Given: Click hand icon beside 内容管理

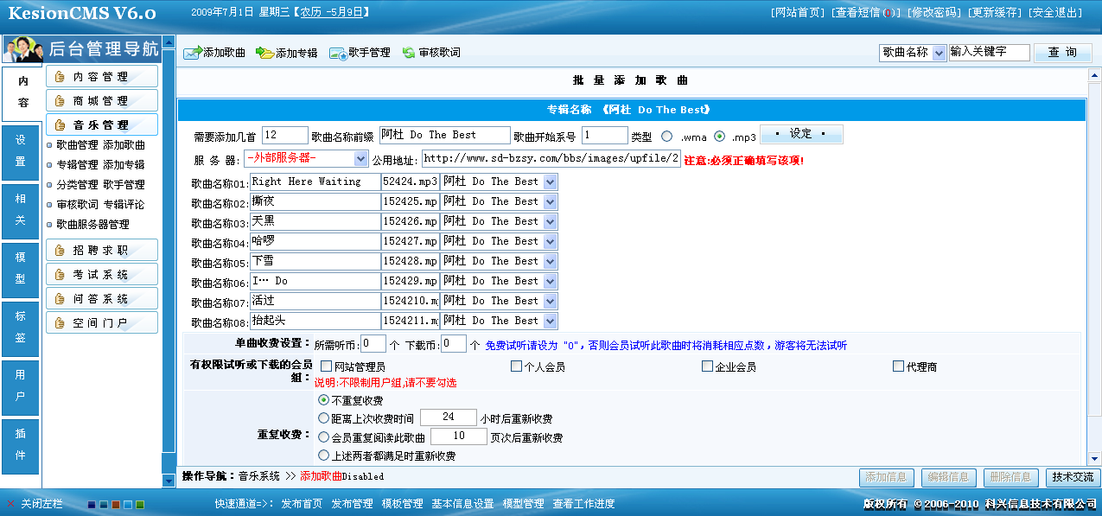Looking at the screenshot, I should coord(60,77).
